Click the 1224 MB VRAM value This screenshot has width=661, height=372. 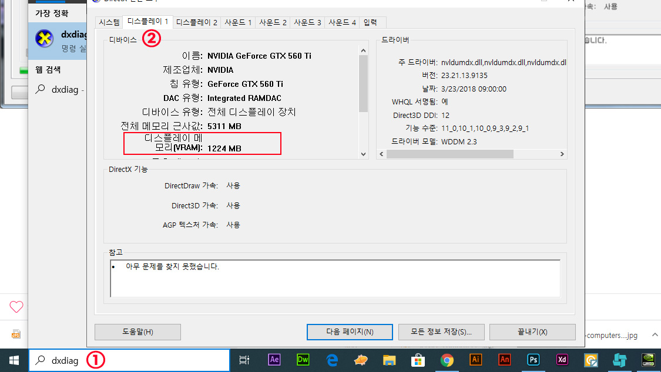[x=224, y=148]
